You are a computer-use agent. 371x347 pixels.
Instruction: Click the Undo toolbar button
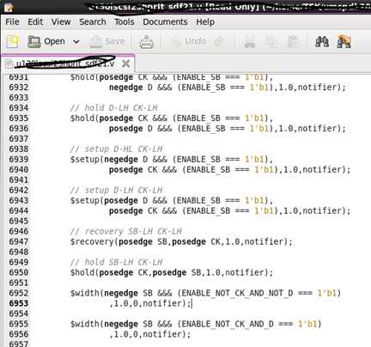click(189, 41)
